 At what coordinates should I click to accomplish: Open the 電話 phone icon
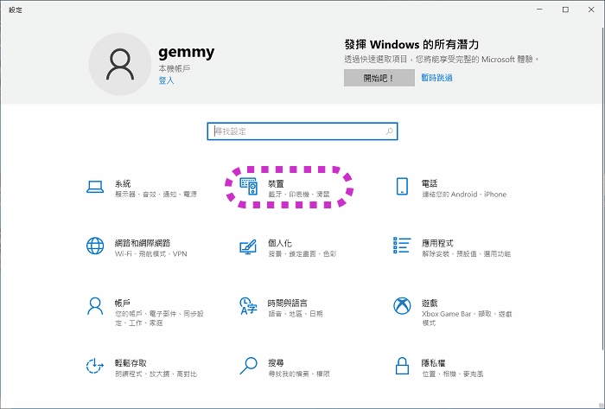(402, 187)
